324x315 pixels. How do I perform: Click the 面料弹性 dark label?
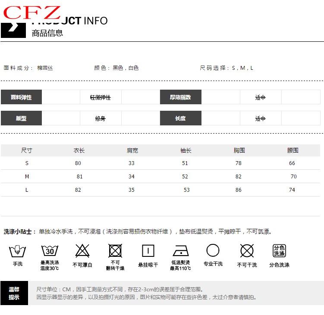[x=21, y=97]
